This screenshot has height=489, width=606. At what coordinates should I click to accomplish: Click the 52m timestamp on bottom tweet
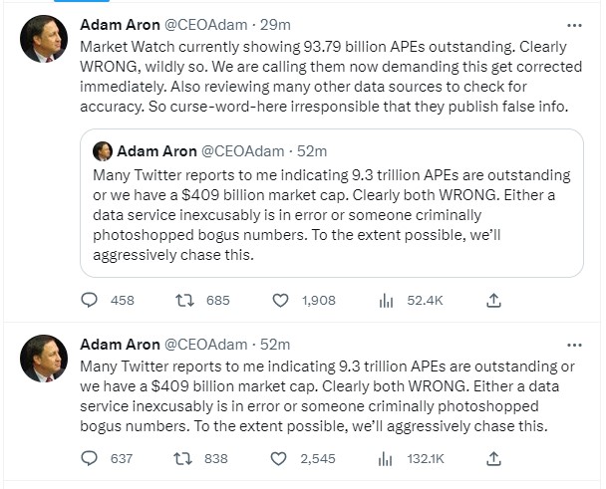274,345
